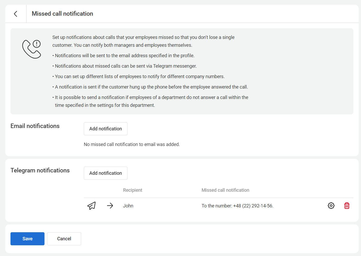Select recipient John in the Telegram list
Viewport: 361px width, 256px height.
128,206
